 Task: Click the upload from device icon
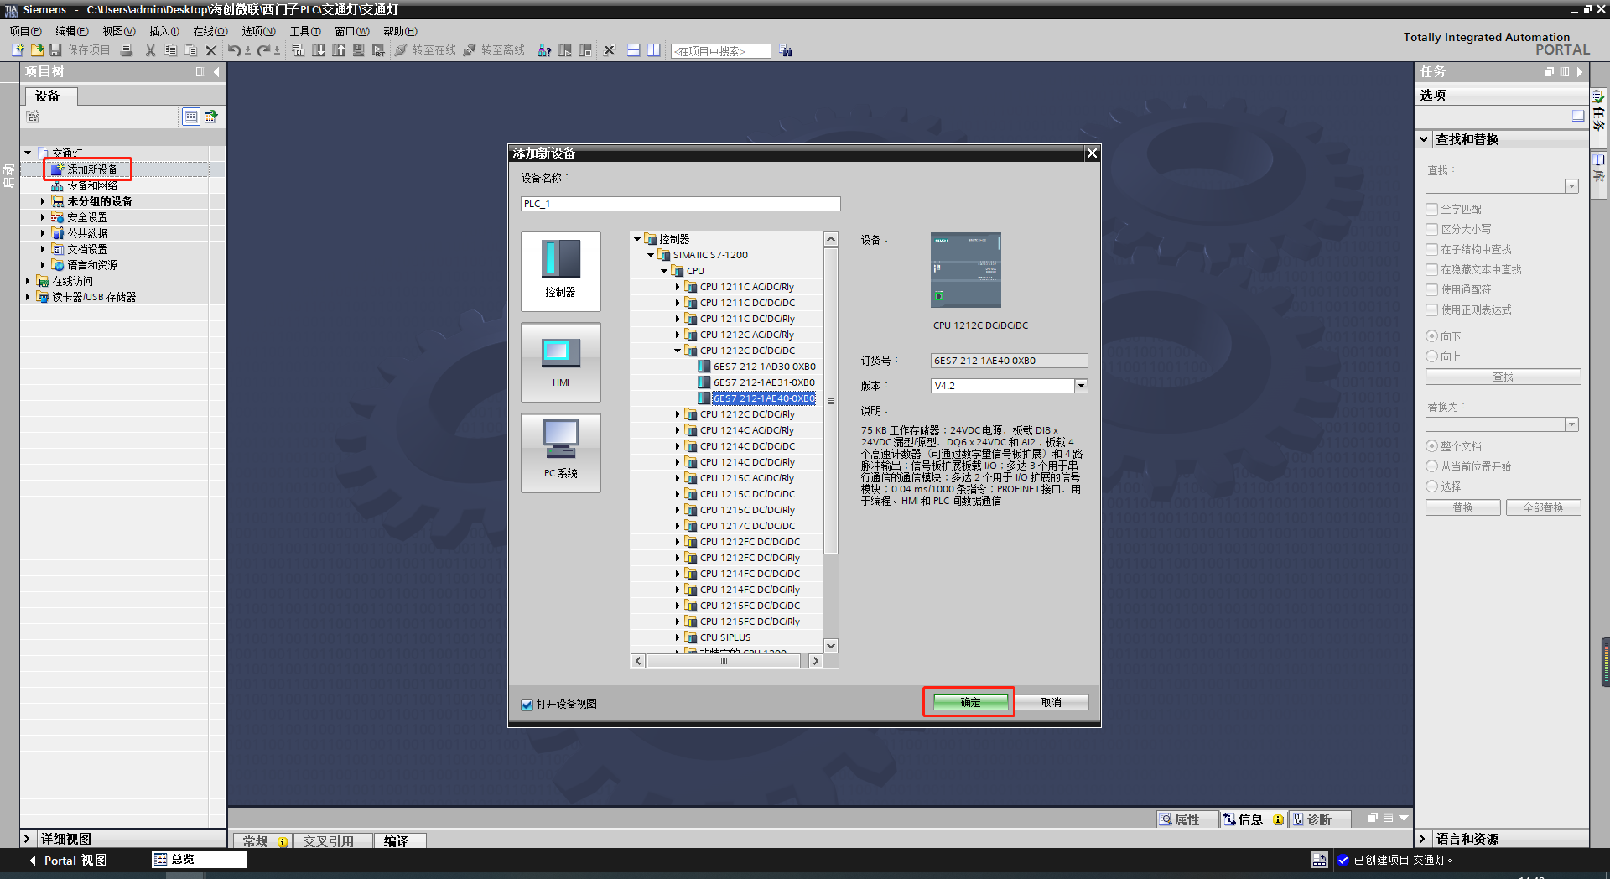click(x=339, y=50)
